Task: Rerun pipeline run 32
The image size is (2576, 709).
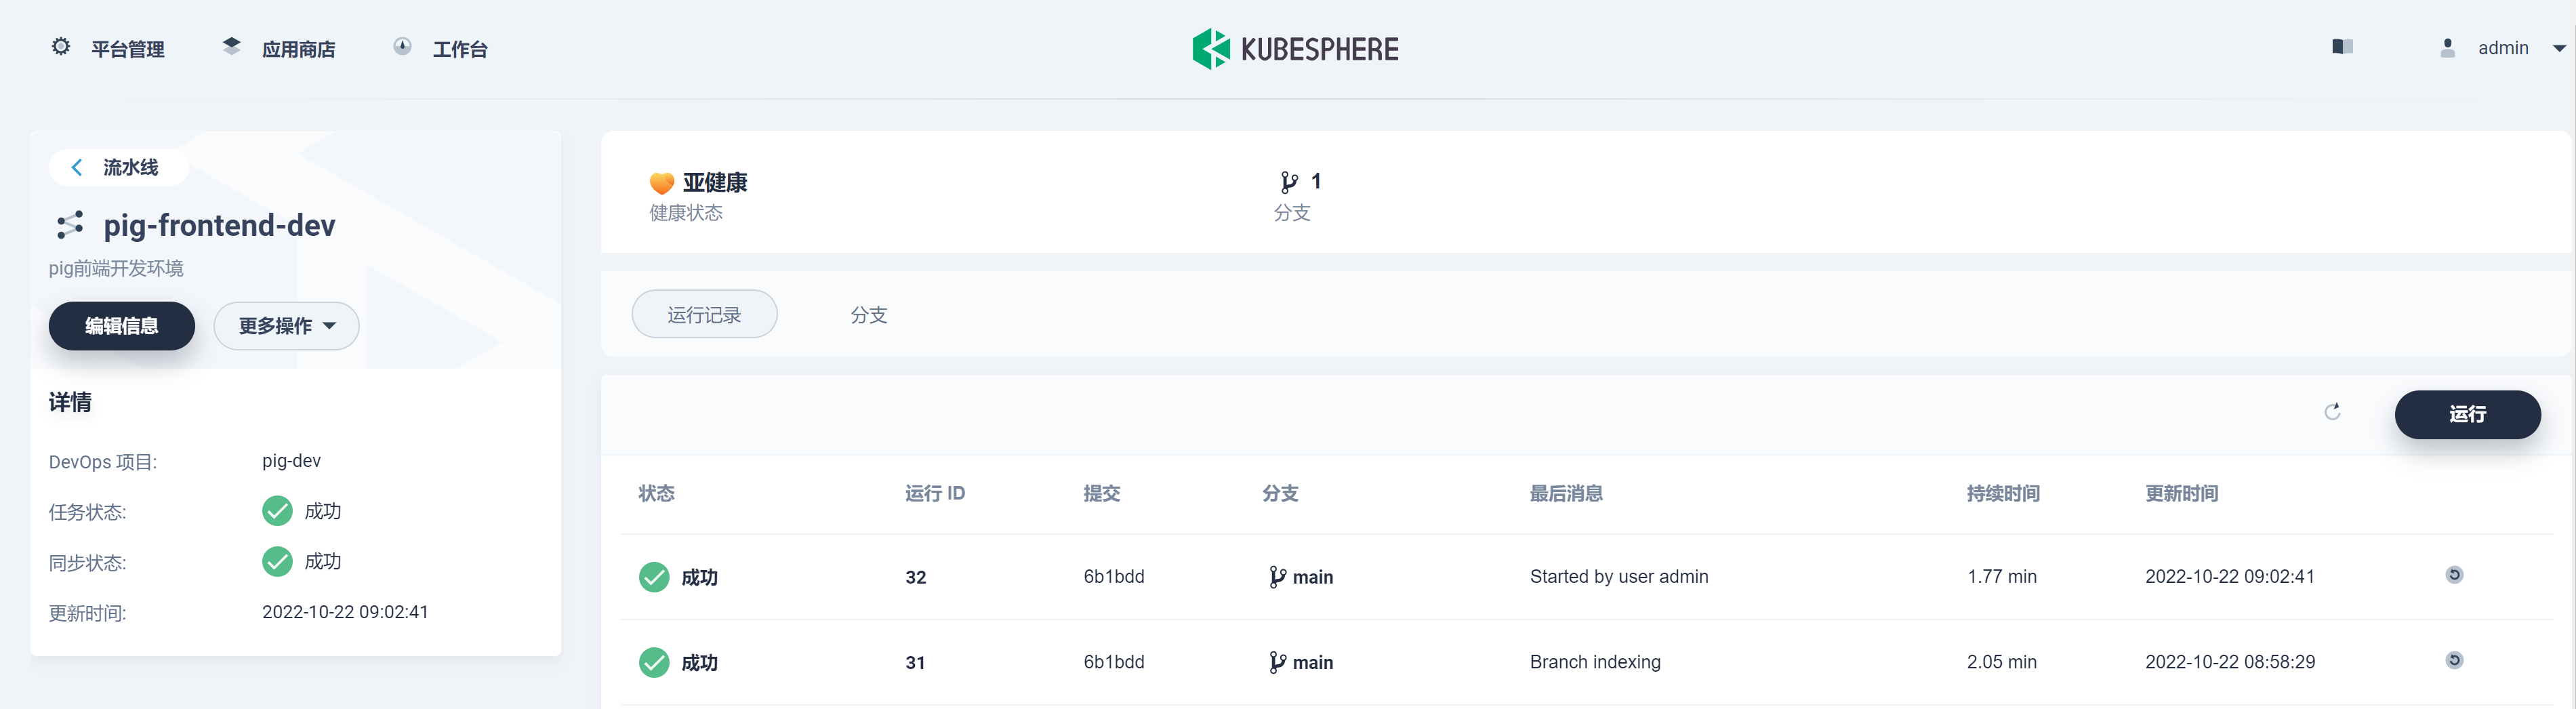Action: tap(2454, 575)
